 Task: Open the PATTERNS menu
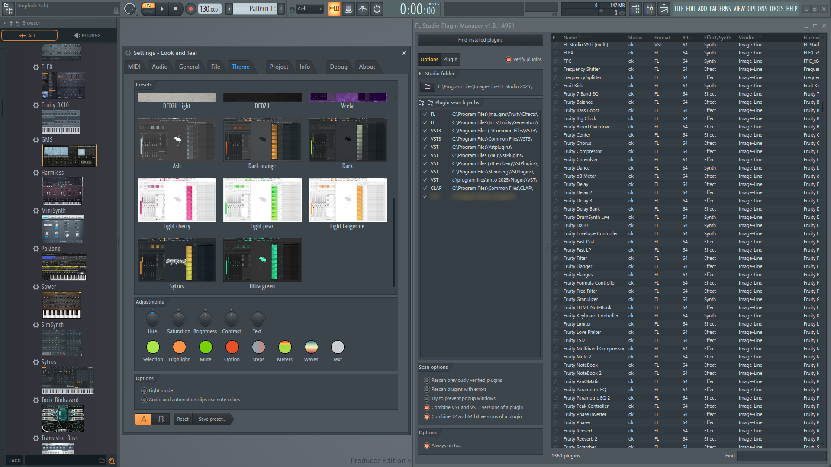pyautogui.click(x=721, y=9)
